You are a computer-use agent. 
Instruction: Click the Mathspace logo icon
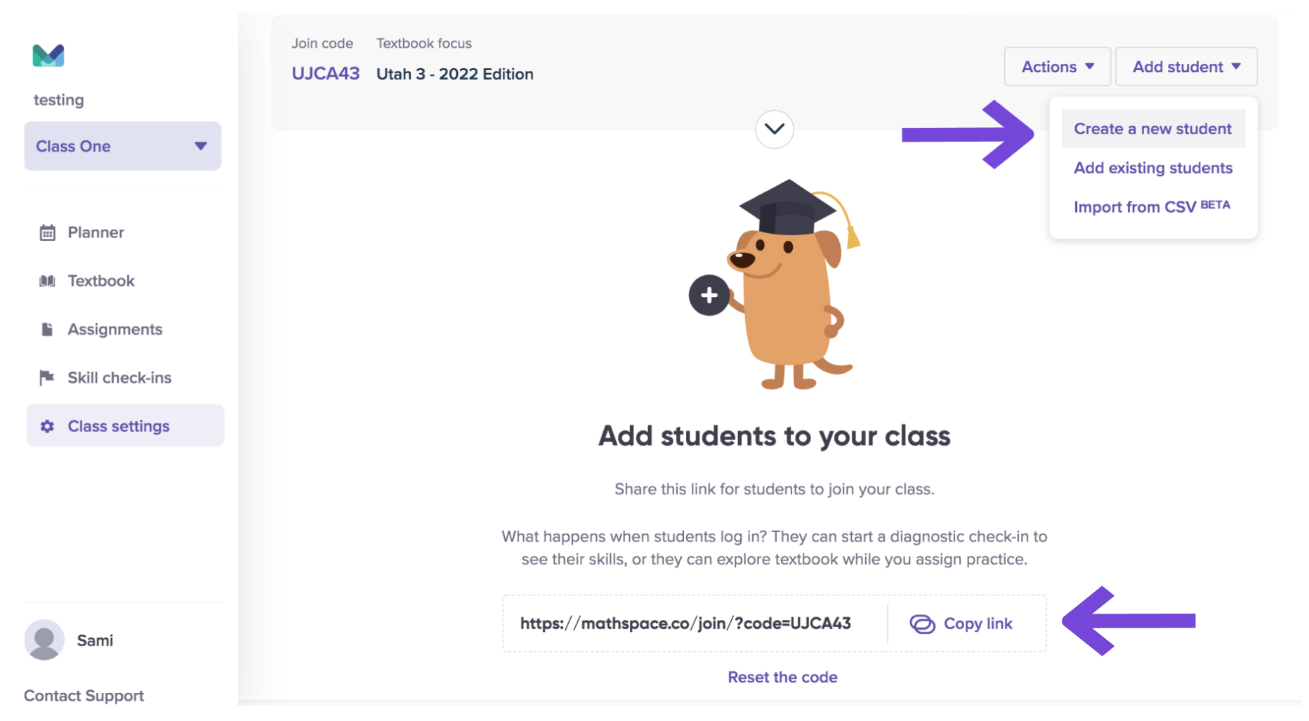[48, 55]
